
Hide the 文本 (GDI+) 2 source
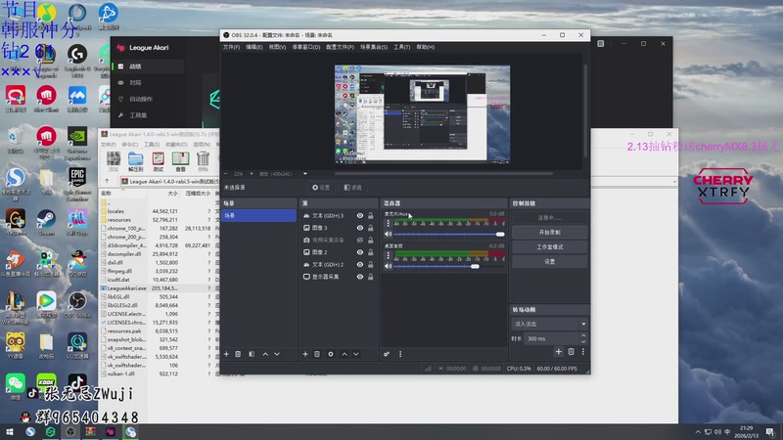tap(359, 264)
